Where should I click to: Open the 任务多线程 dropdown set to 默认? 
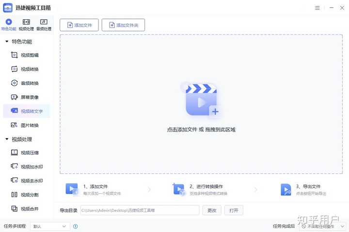50,226
